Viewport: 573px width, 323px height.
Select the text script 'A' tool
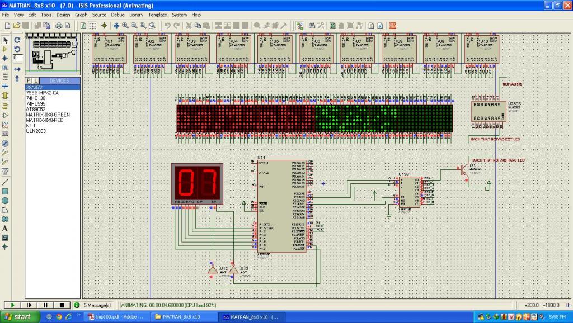pos(6,229)
